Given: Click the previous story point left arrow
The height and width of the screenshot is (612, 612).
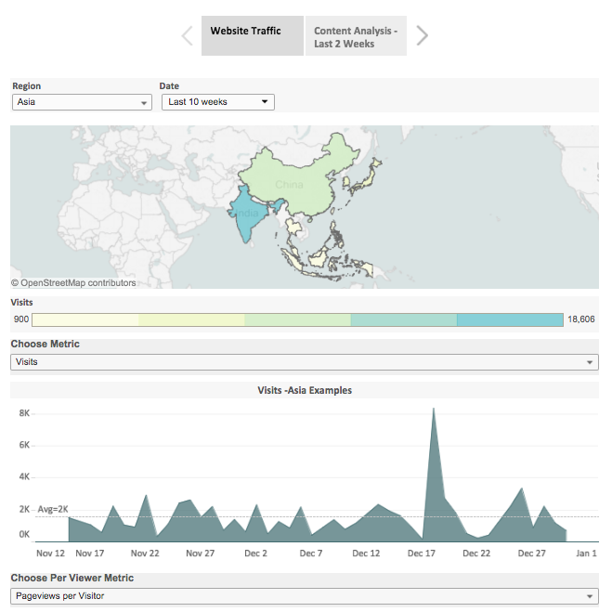Looking at the screenshot, I should point(187,36).
